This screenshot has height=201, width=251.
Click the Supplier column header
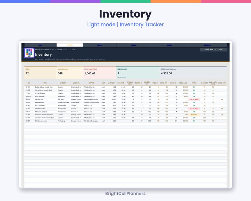coord(91,83)
